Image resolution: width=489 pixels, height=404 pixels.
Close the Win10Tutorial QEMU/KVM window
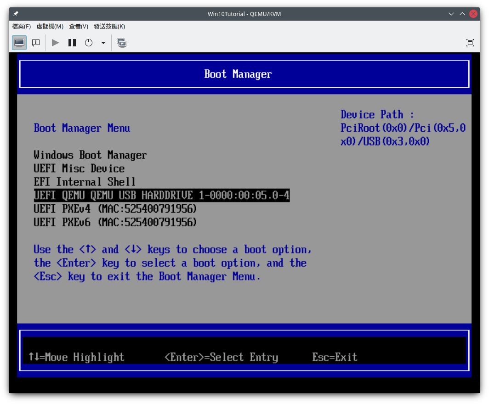(x=473, y=14)
